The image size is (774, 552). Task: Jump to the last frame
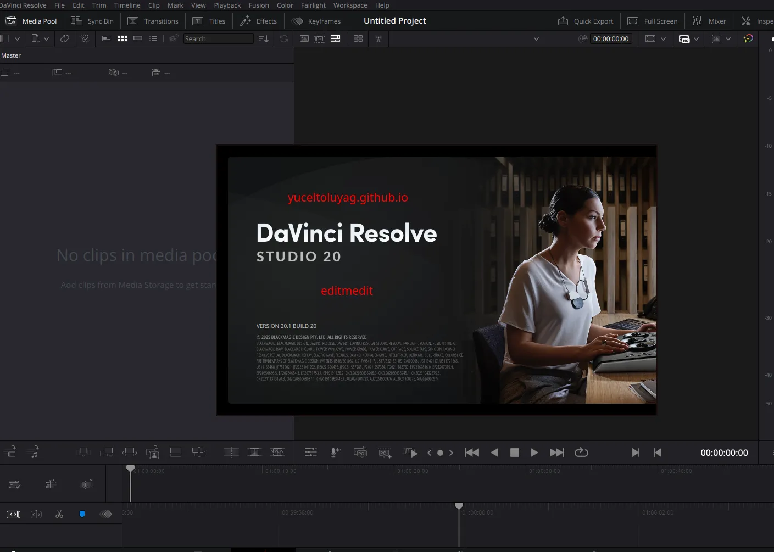[x=557, y=453]
